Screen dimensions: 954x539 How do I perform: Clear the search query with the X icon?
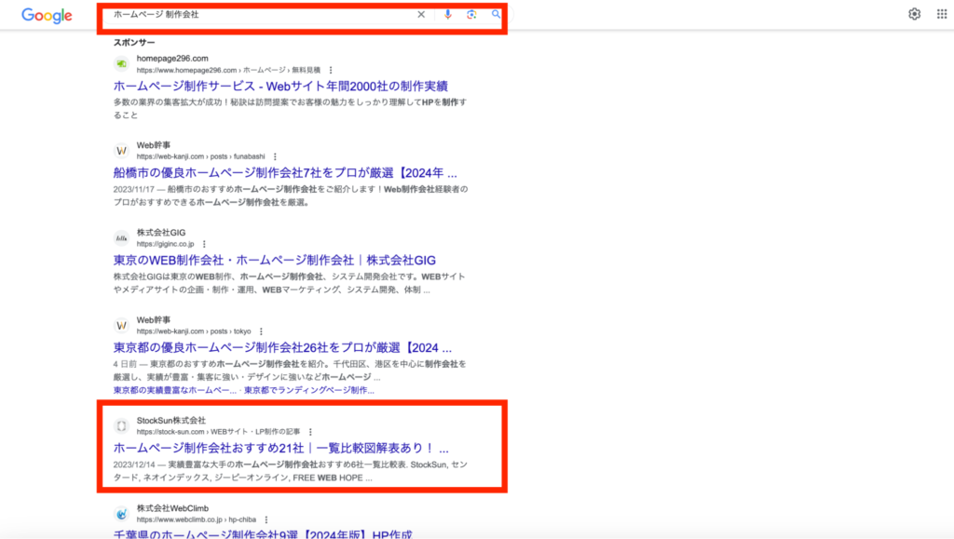click(x=421, y=14)
